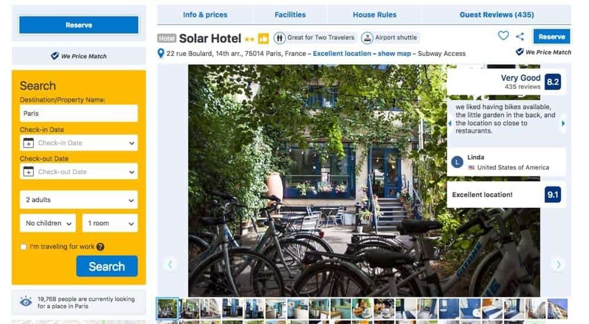Click the Destination field containing Paris
589x324 pixels.
click(x=79, y=113)
